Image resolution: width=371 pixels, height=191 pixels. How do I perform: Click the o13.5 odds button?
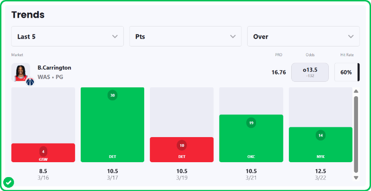(310, 72)
